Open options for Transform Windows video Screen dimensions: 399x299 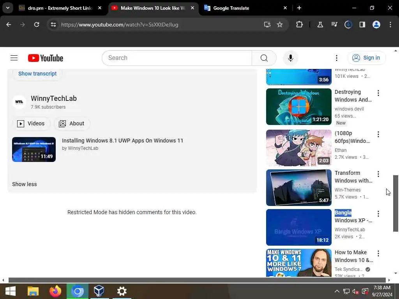[x=378, y=174]
